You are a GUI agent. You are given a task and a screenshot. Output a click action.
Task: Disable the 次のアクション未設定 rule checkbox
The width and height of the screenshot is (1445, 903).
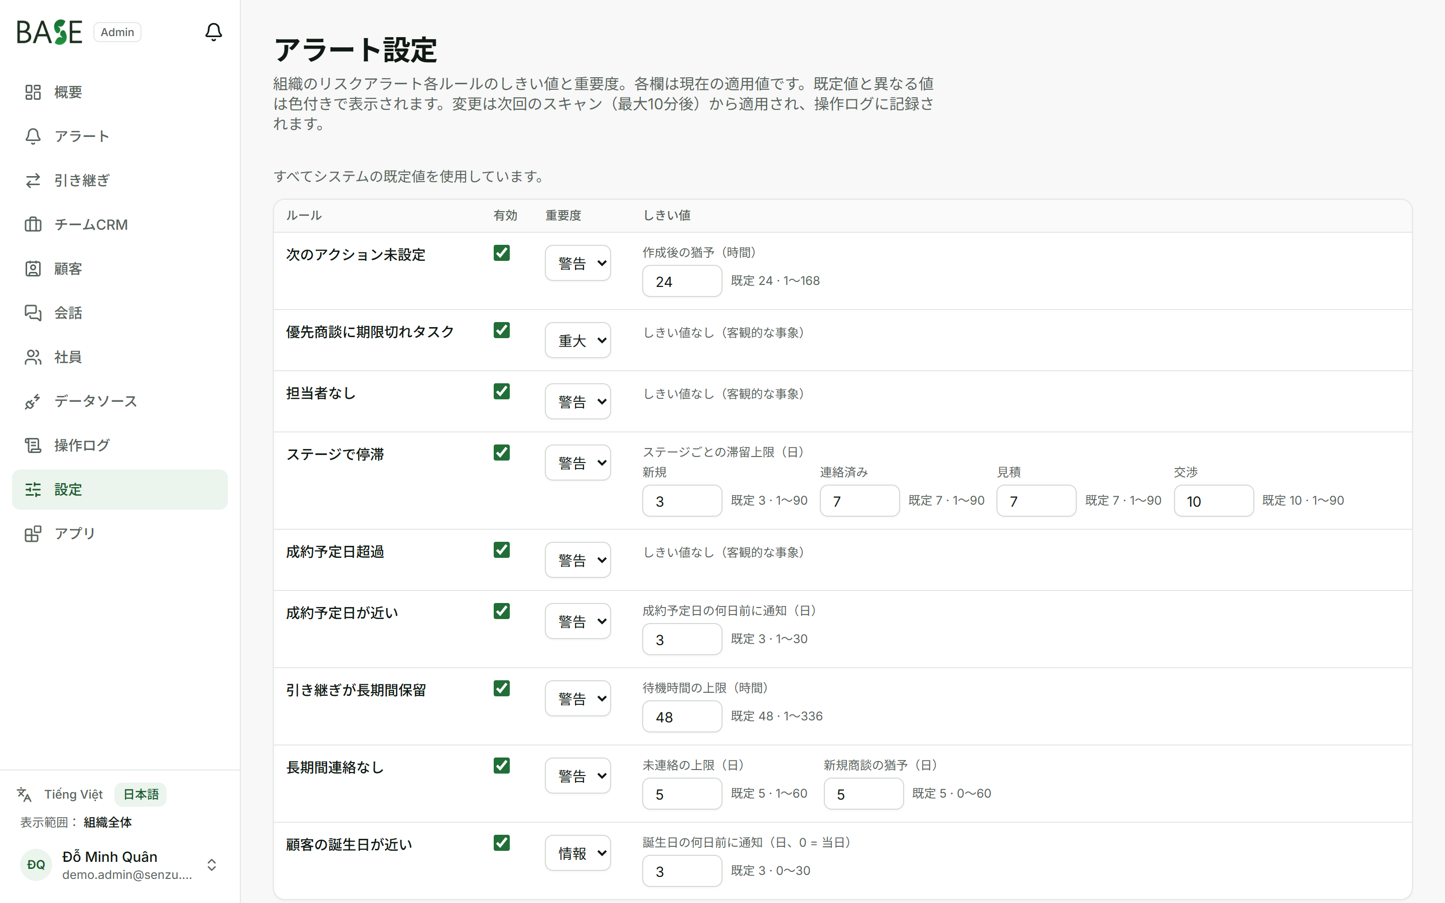(x=502, y=253)
